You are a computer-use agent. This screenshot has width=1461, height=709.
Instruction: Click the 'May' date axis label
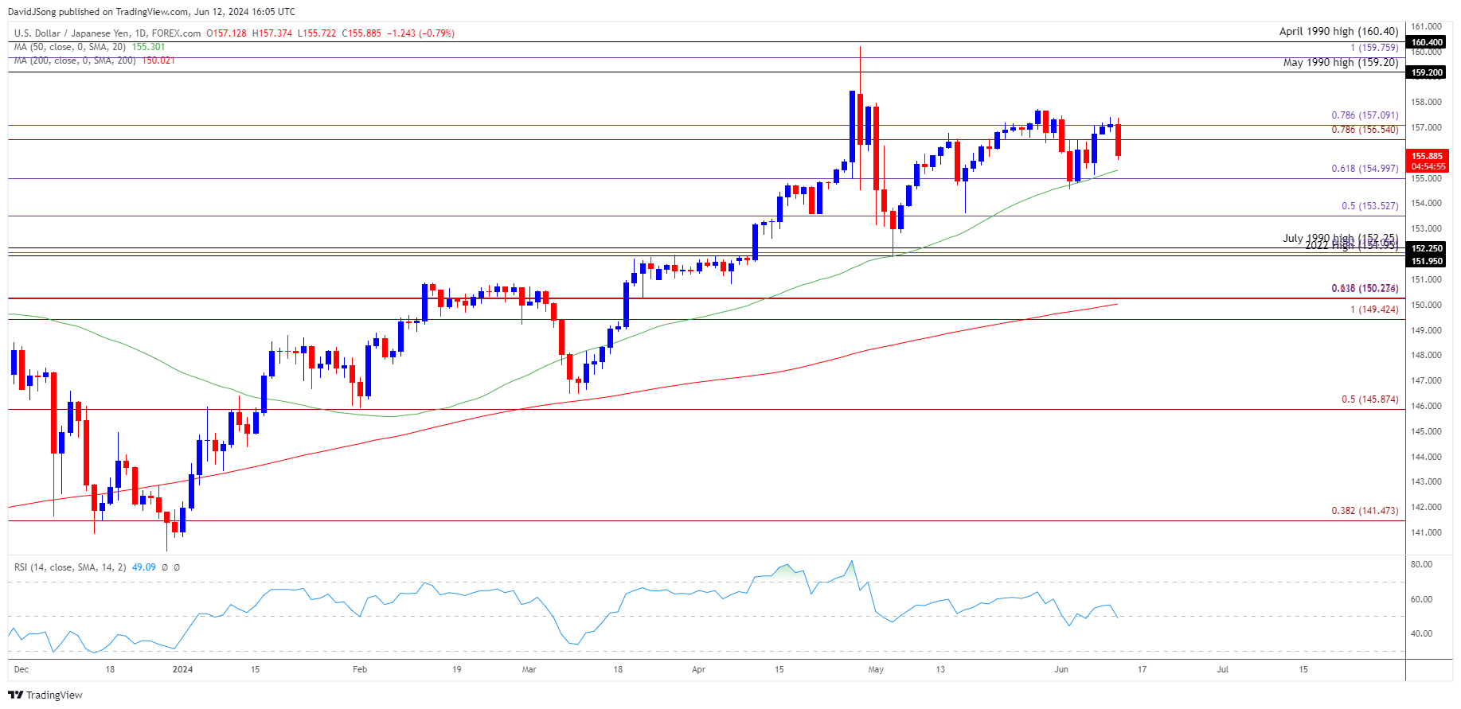pyautogui.click(x=876, y=669)
